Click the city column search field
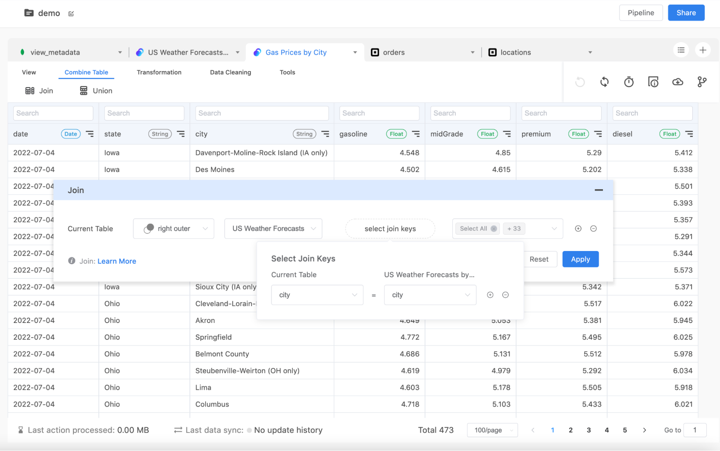 (x=262, y=113)
